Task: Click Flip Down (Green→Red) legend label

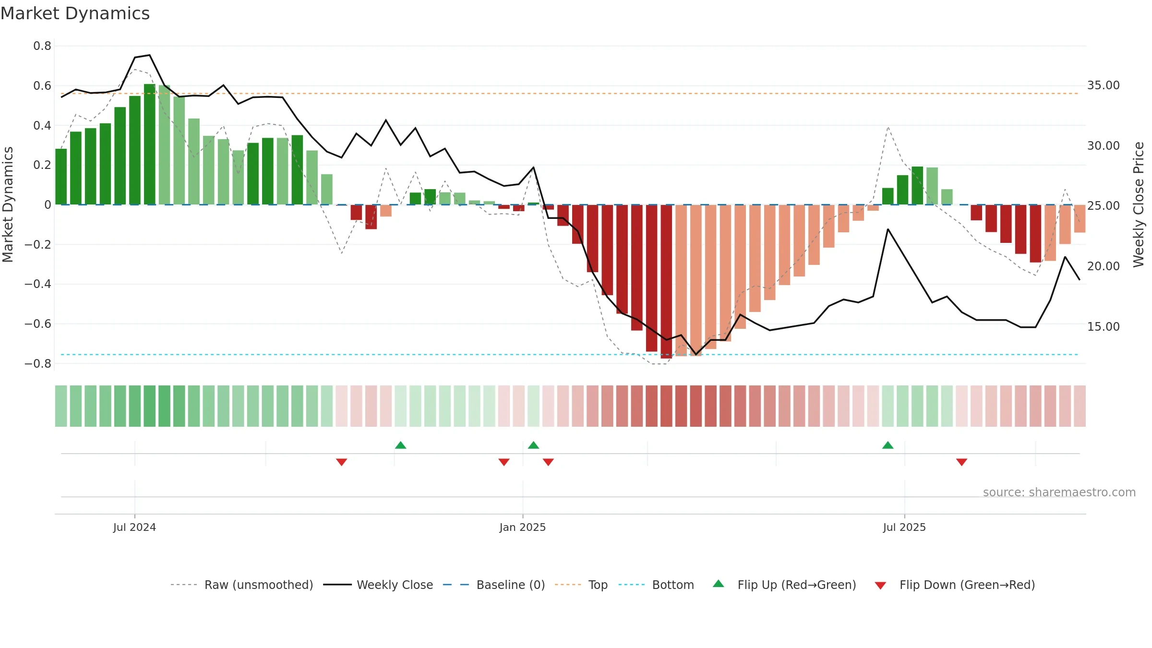Action: (967, 585)
